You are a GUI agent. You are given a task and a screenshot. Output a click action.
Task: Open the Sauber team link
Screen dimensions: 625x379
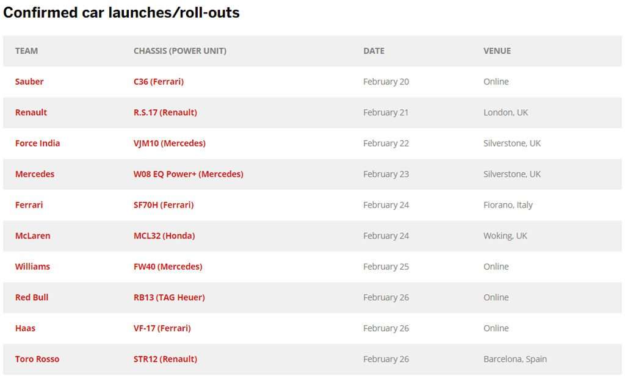pos(29,82)
